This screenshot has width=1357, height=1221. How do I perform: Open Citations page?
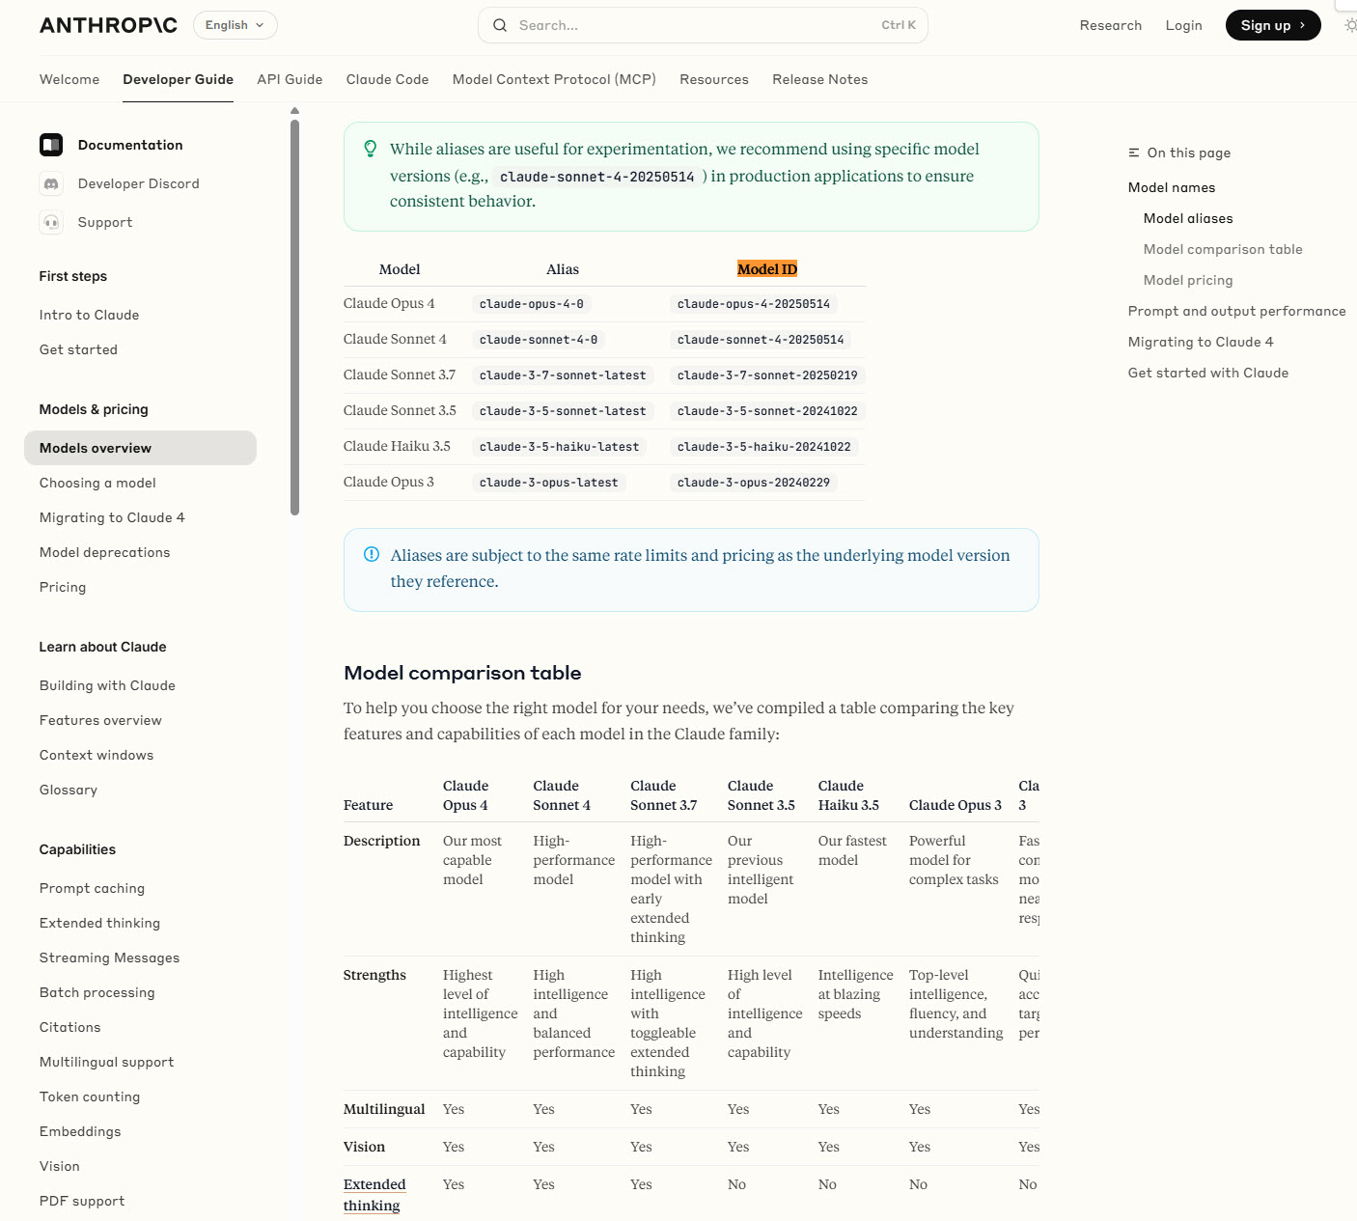[69, 1027]
